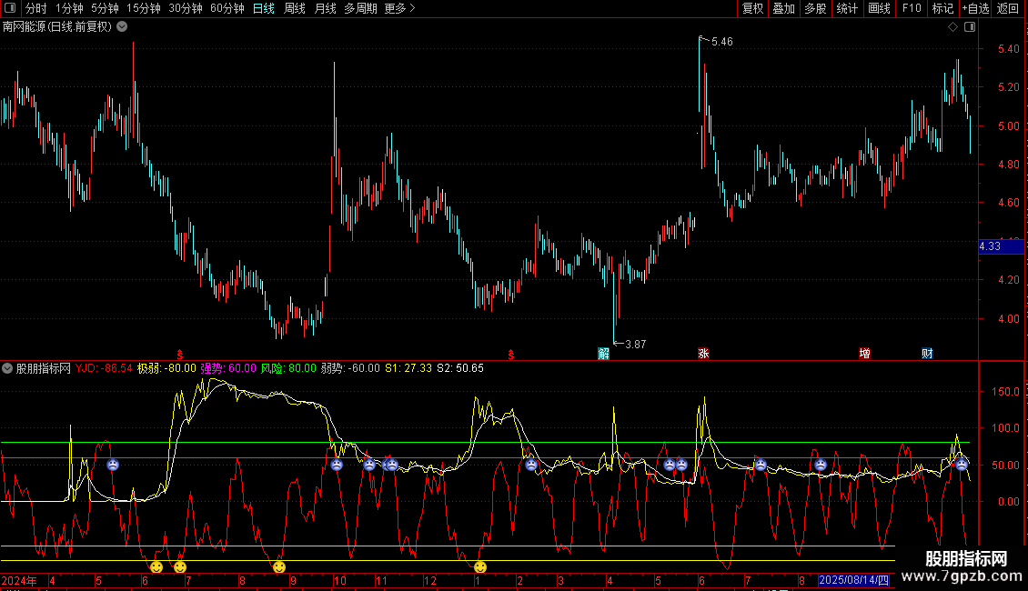The width and height of the screenshot is (1028, 591).
Task: Click the 2024年 label on time axis
Action: click(x=19, y=580)
